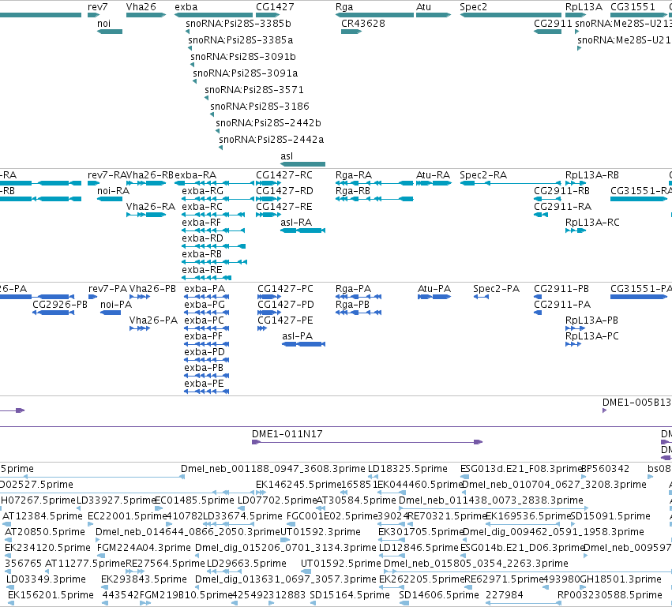Open the CG1427-PD protein label
This screenshot has height=607, width=672.
285,304
